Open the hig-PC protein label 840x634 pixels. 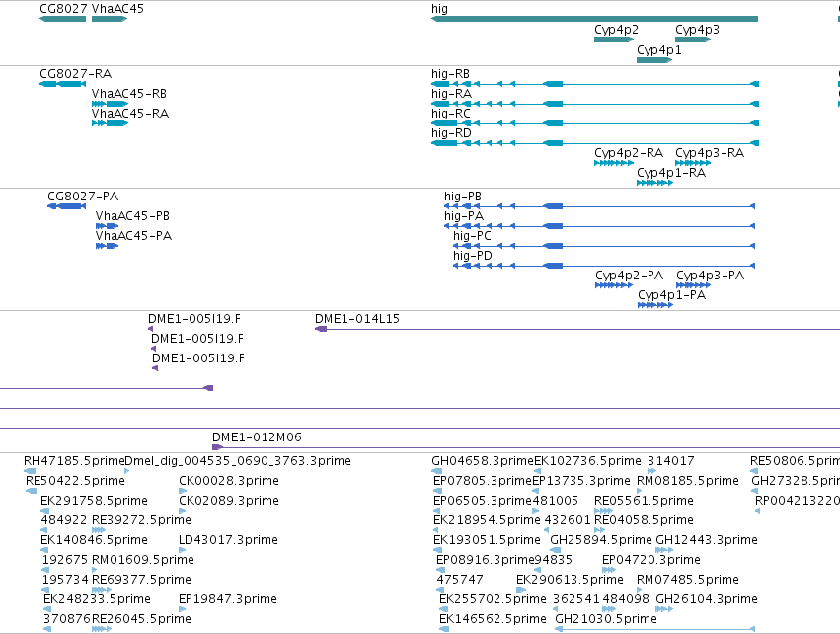(x=472, y=236)
